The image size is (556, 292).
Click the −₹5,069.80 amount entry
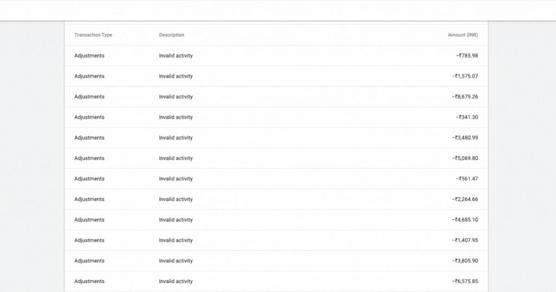pos(465,158)
